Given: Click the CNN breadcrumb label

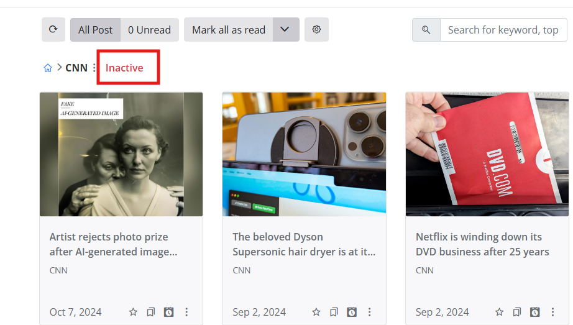Looking at the screenshot, I should pos(76,68).
